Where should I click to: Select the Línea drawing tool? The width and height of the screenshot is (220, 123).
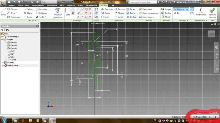(3, 12)
